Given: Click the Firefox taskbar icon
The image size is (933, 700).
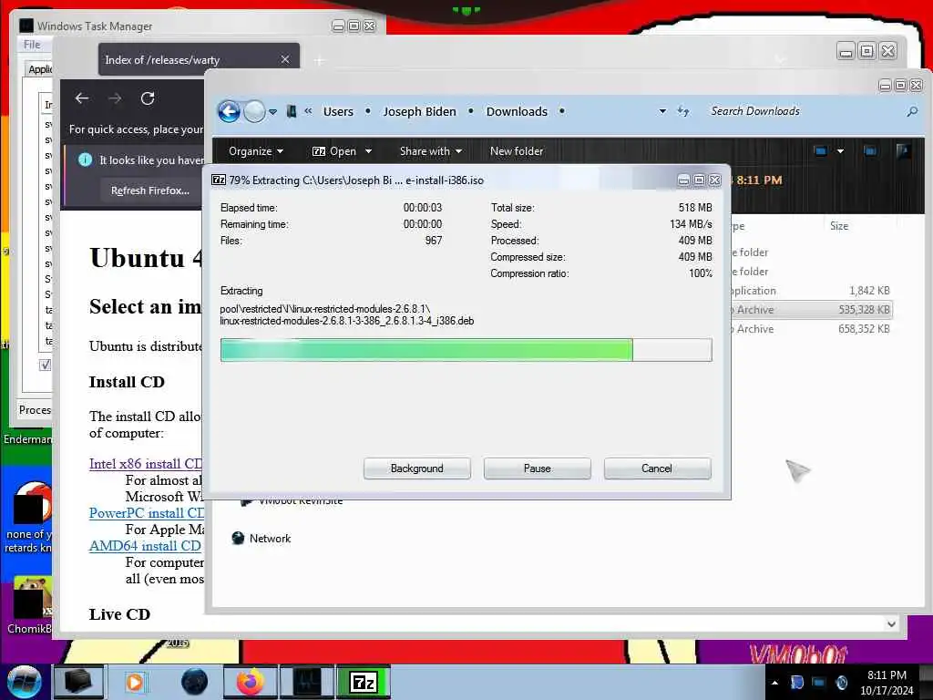Looking at the screenshot, I should click(x=250, y=682).
